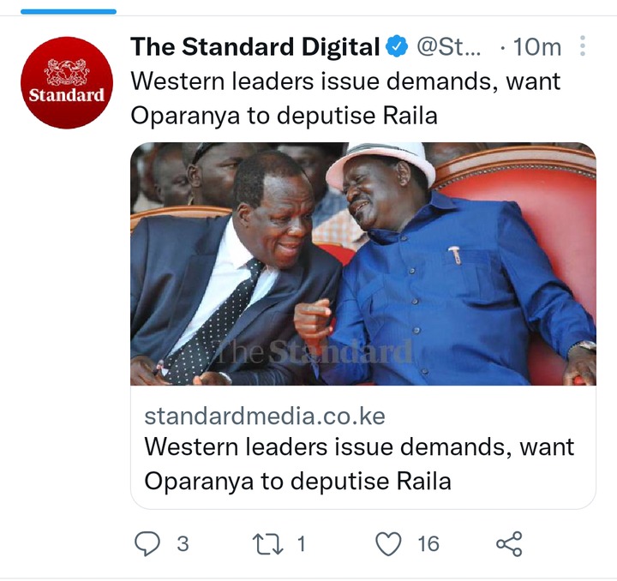Visit the standardmedia.co.ke domain link
This screenshot has height=581, width=617.
coord(265,416)
